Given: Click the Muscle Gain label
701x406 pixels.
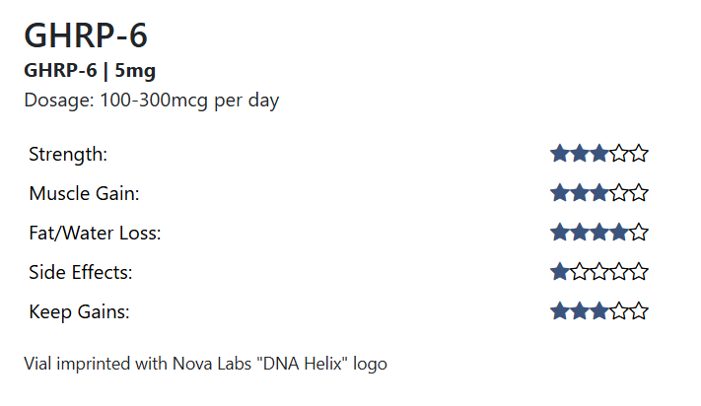Looking at the screenshot, I should pos(84,194).
